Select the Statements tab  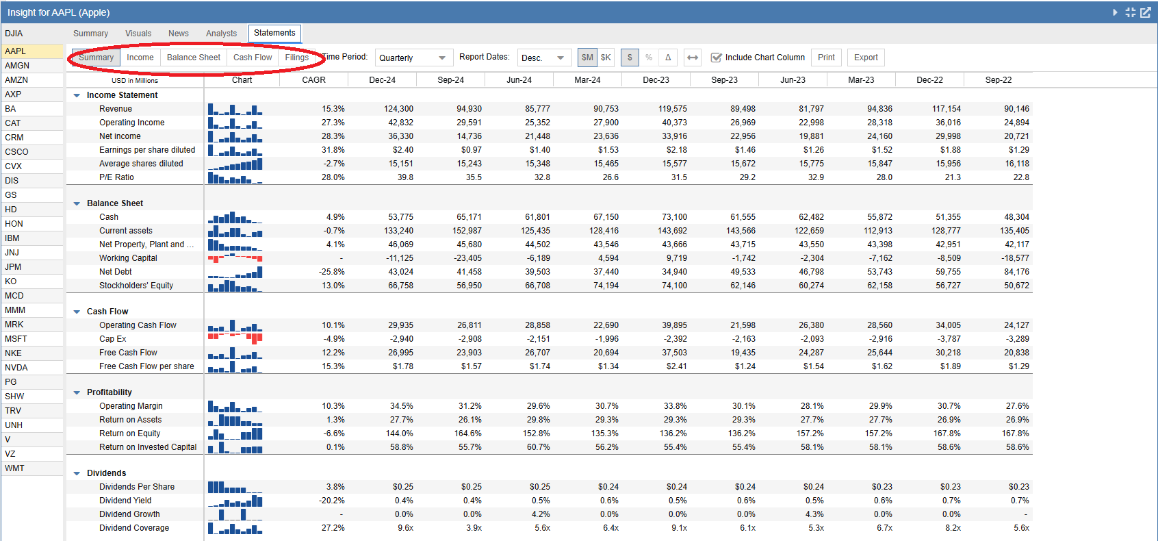274,33
